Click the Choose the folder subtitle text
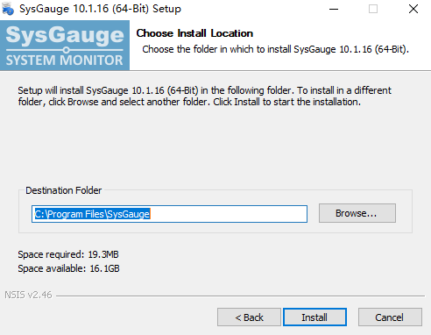Screen dimensions: 431x335 click(275, 49)
